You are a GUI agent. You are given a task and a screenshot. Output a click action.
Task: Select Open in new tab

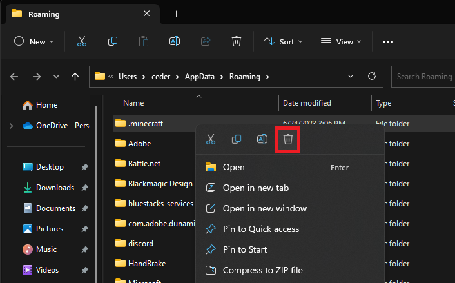[x=255, y=188]
